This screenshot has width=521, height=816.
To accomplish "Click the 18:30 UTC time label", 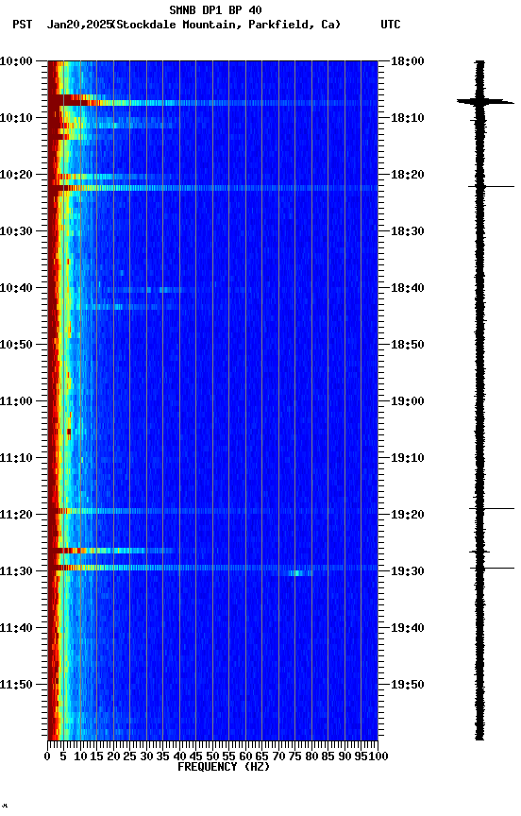I will pos(408,231).
